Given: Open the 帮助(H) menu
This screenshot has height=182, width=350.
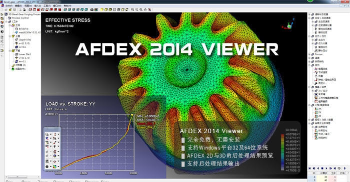Looking at the screenshot, I should [67, 5].
